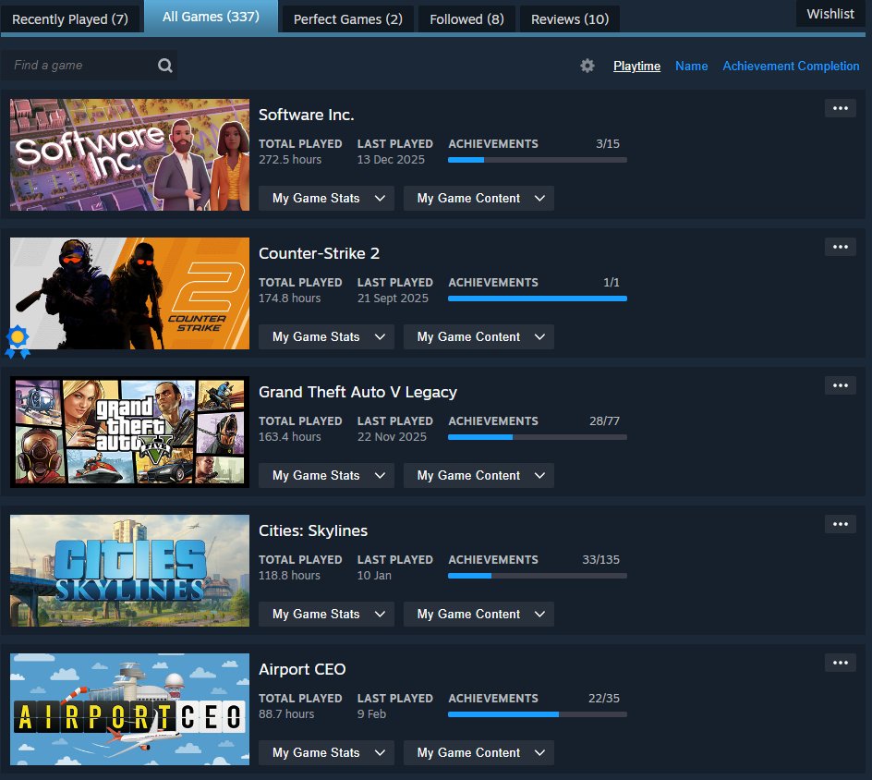Open the three-dot menu for Airport CEO
The image size is (872, 780).
pyautogui.click(x=841, y=662)
